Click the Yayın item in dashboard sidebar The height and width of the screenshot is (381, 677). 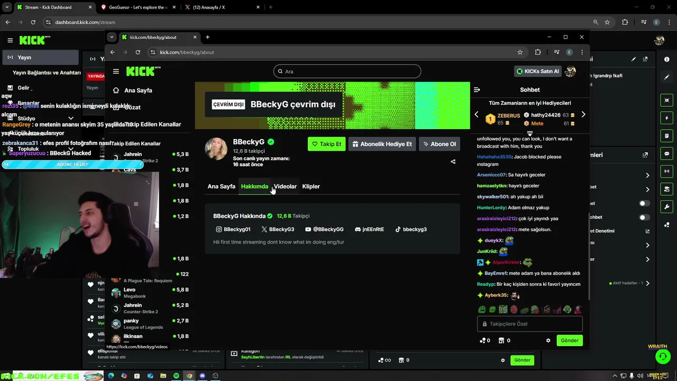click(40, 57)
